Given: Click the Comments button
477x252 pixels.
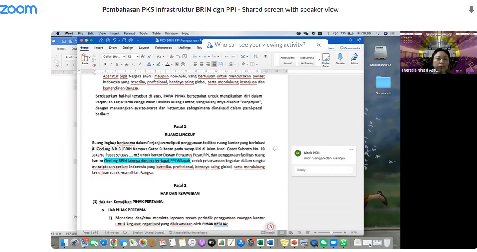Looking at the screenshot, I should [x=350, y=48].
